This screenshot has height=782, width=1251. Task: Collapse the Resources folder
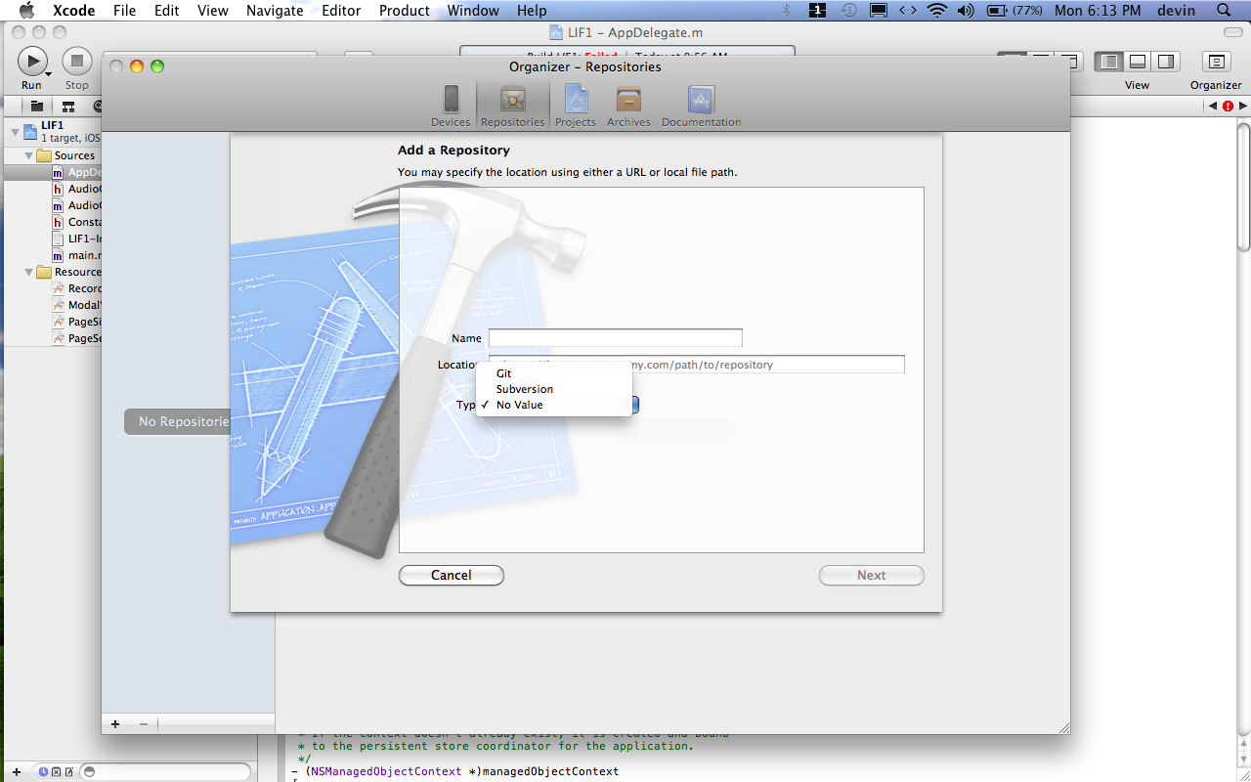click(x=28, y=272)
